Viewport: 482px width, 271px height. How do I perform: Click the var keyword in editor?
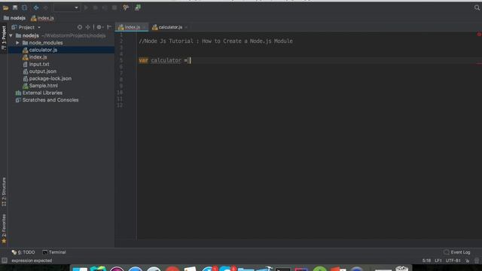coord(143,60)
